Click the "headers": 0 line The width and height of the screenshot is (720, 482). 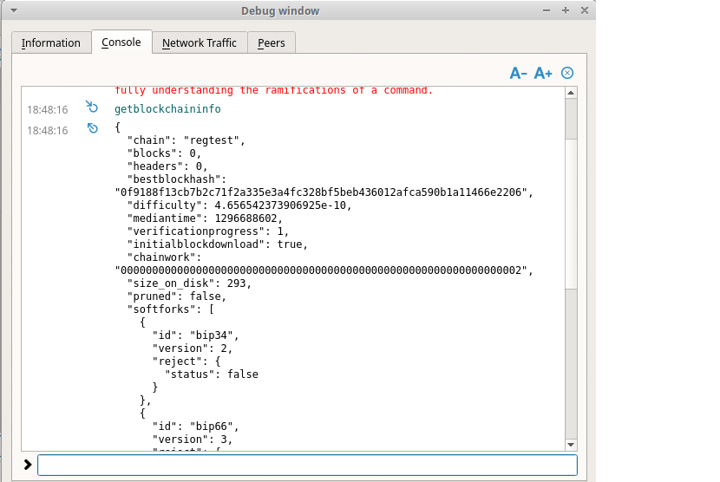tap(167, 166)
